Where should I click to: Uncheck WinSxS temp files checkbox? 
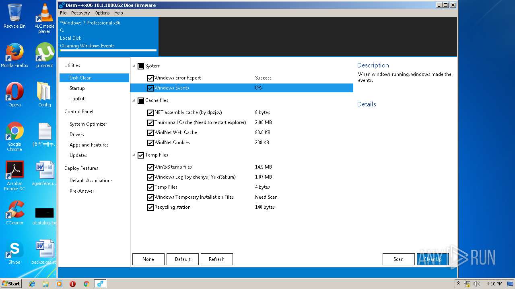(150, 167)
